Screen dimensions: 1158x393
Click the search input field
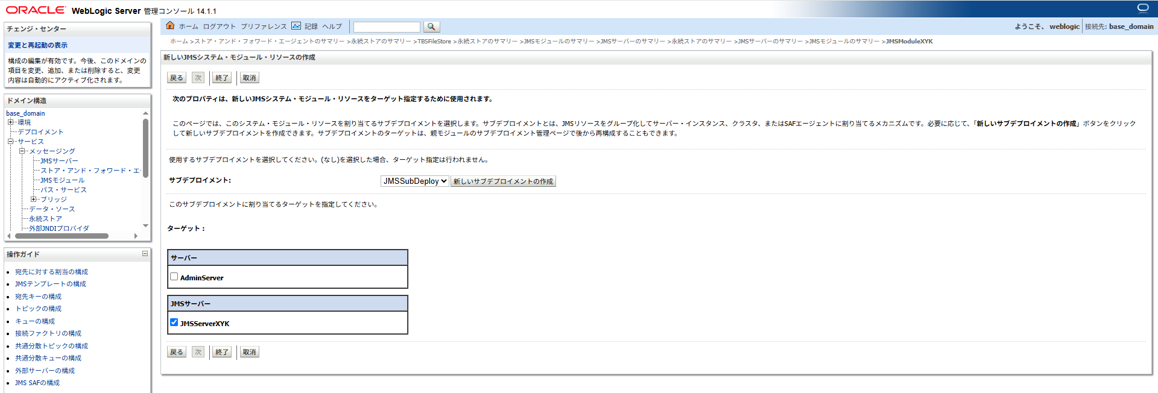(x=387, y=27)
